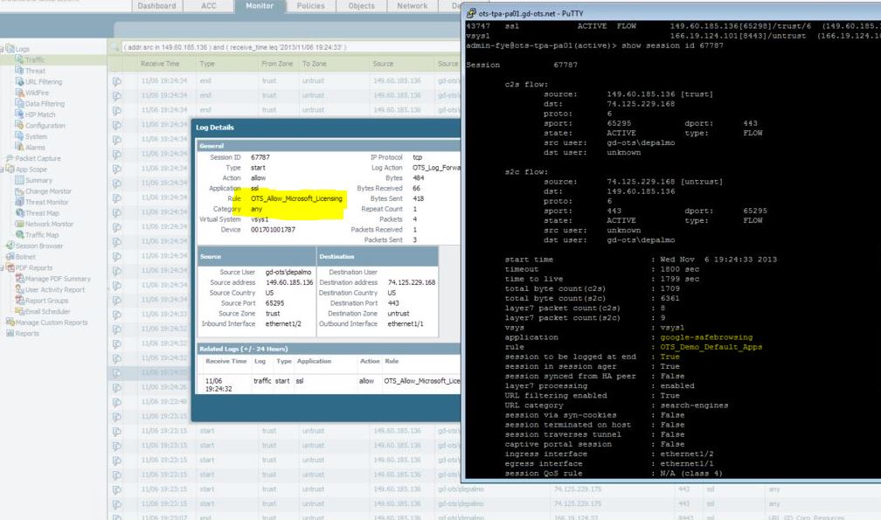Click the Botnet icon in sidebar
The width and height of the screenshot is (881, 520).
[10, 257]
